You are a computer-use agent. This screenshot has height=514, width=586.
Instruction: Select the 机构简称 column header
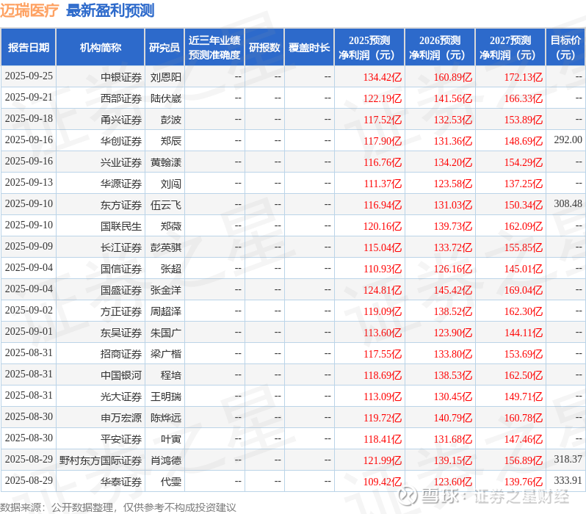[x=100, y=47]
